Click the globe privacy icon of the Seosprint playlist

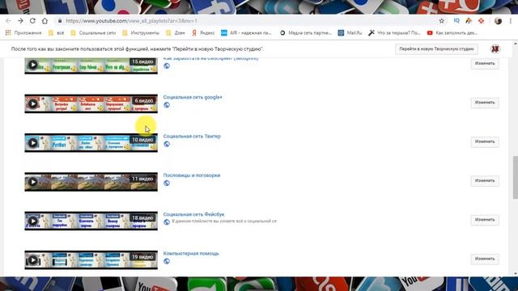click(x=167, y=66)
